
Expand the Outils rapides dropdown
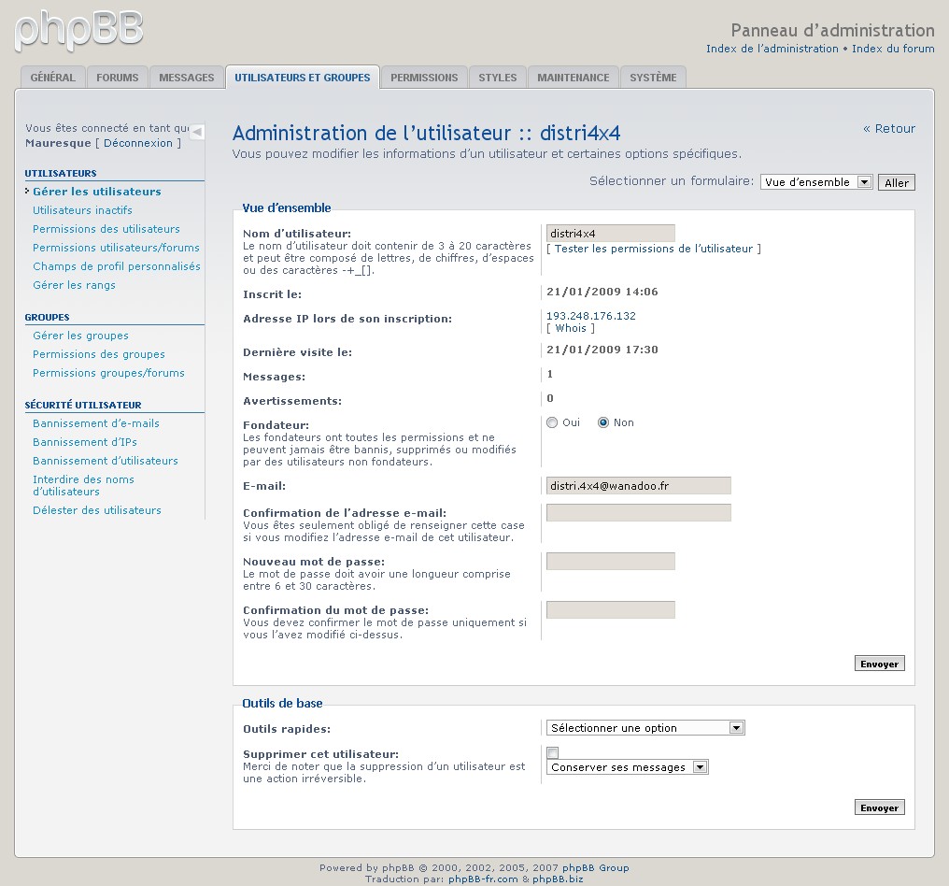click(644, 728)
